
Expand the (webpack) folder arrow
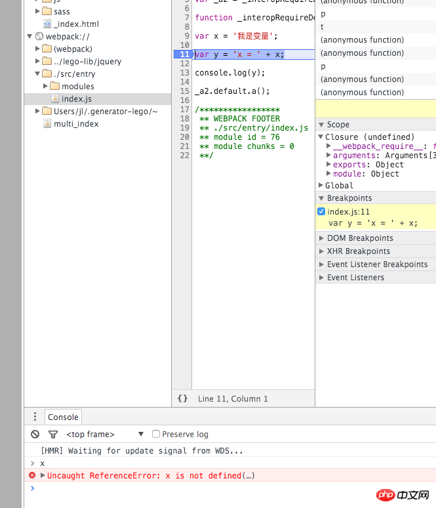coord(37,49)
